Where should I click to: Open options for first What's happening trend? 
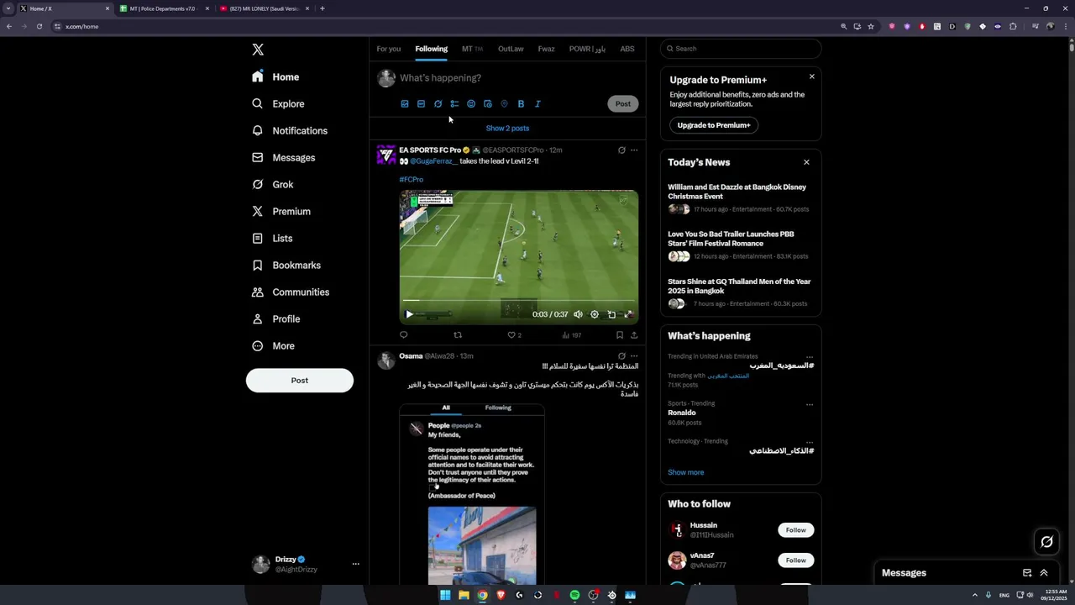pyautogui.click(x=810, y=357)
